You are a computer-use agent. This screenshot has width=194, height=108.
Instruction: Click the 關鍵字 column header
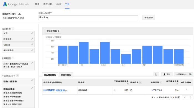click(x=81, y=82)
